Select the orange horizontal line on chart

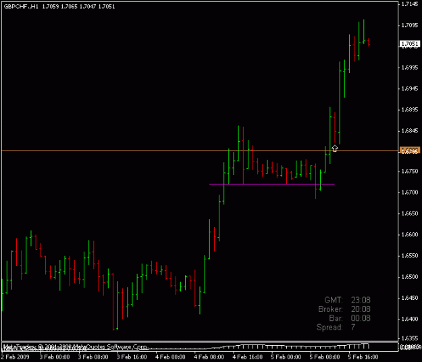click(199, 151)
